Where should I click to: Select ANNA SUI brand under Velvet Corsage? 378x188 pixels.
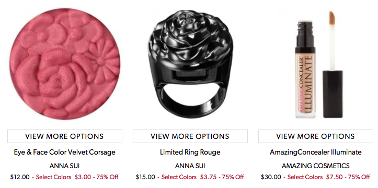click(x=65, y=166)
